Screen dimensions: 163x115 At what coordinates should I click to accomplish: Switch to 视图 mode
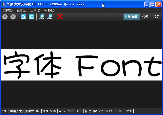pos(156,17)
